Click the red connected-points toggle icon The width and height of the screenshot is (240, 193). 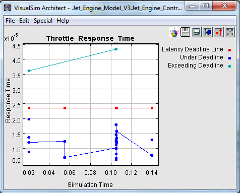pyautogui.click(x=219, y=32)
